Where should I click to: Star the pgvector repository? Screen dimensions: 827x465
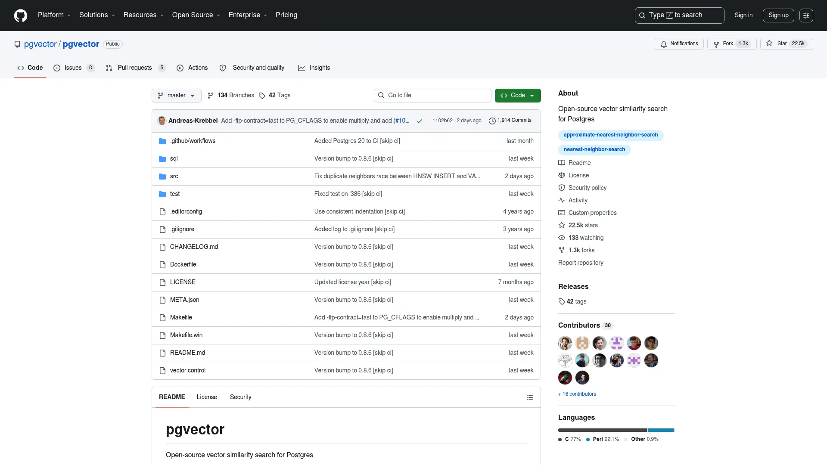[x=787, y=44]
